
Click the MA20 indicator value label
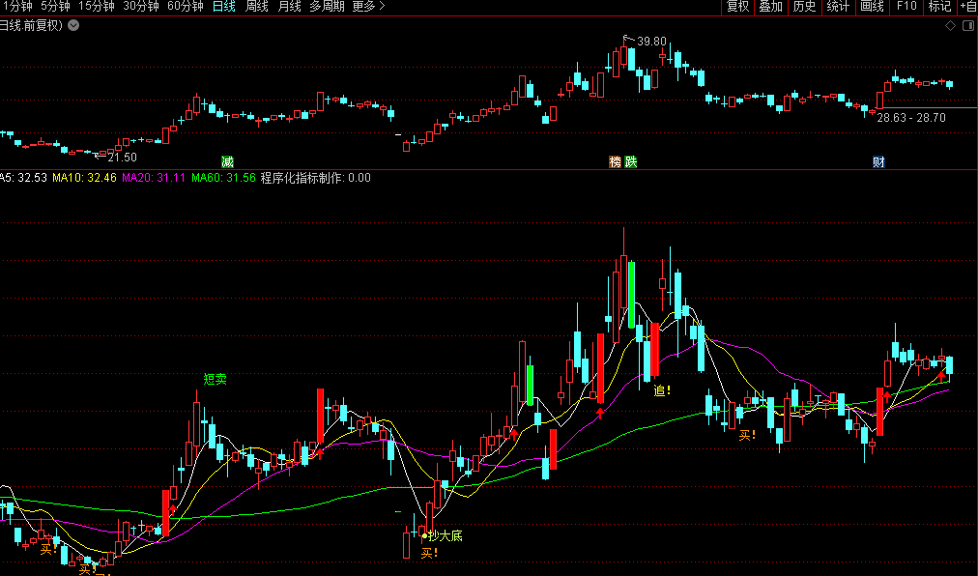point(154,178)
